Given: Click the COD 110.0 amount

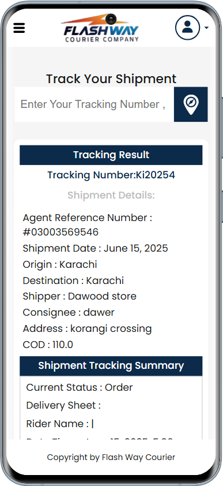Looking at the screenshot, I should (48, 345).
